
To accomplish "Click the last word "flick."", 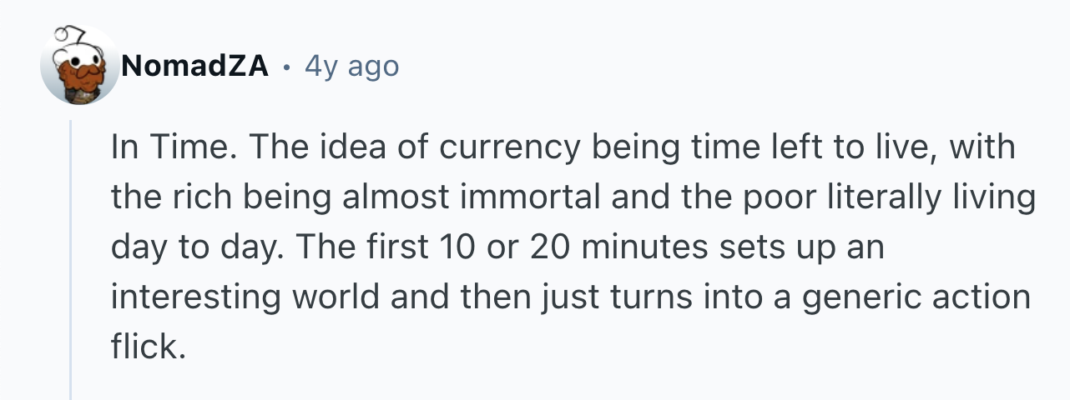I will (x=147, y=347).
